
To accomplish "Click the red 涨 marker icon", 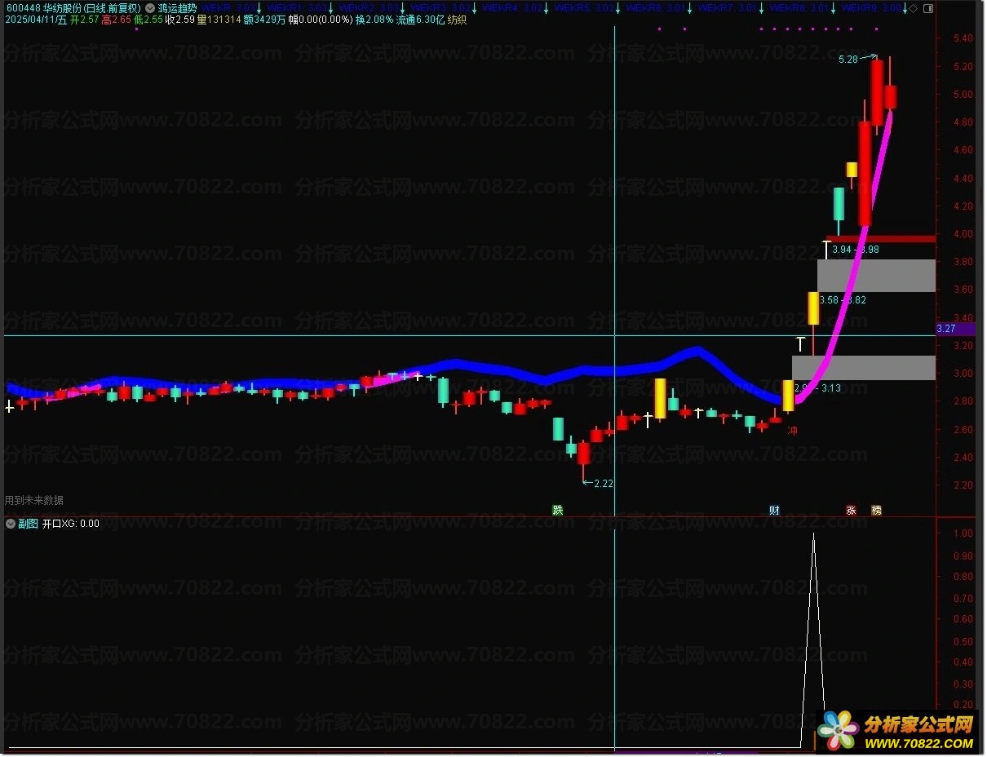I will (x=851, y=511).
